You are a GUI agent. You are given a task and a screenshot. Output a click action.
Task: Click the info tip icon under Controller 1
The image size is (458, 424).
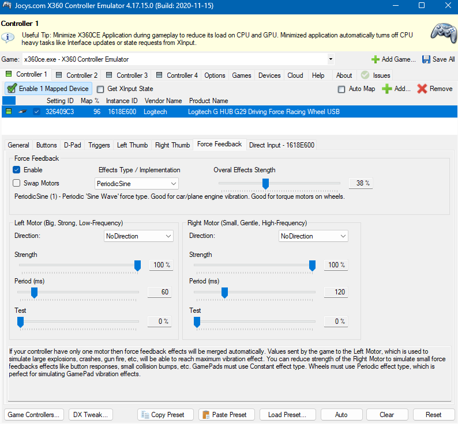tap(8, 37)
